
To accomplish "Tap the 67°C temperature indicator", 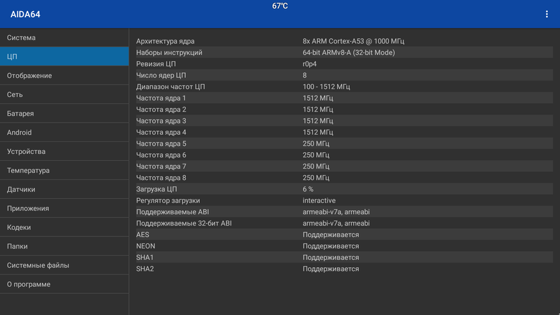I will 280,6.
